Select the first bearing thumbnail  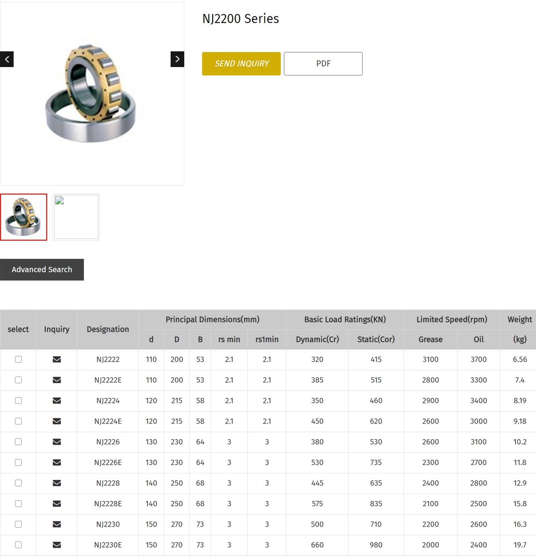[x=24, y=217]
